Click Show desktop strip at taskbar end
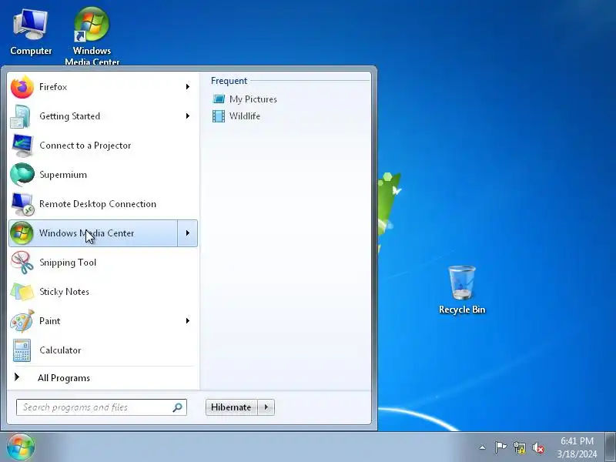 pos(611,447)
